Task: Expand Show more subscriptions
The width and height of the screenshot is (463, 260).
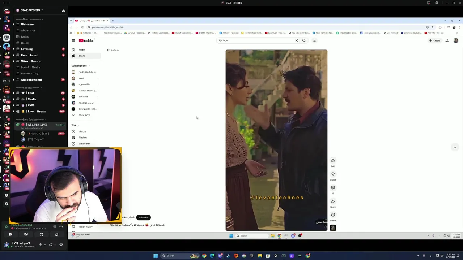Action: pos(86,115)
